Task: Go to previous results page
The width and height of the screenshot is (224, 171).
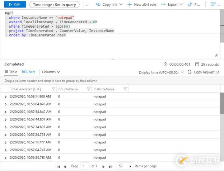Action: [65, 166]
